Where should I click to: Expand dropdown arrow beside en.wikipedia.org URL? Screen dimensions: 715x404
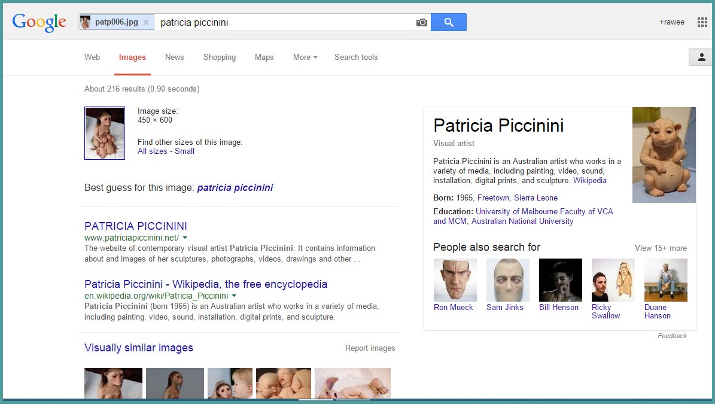[234, 296]
